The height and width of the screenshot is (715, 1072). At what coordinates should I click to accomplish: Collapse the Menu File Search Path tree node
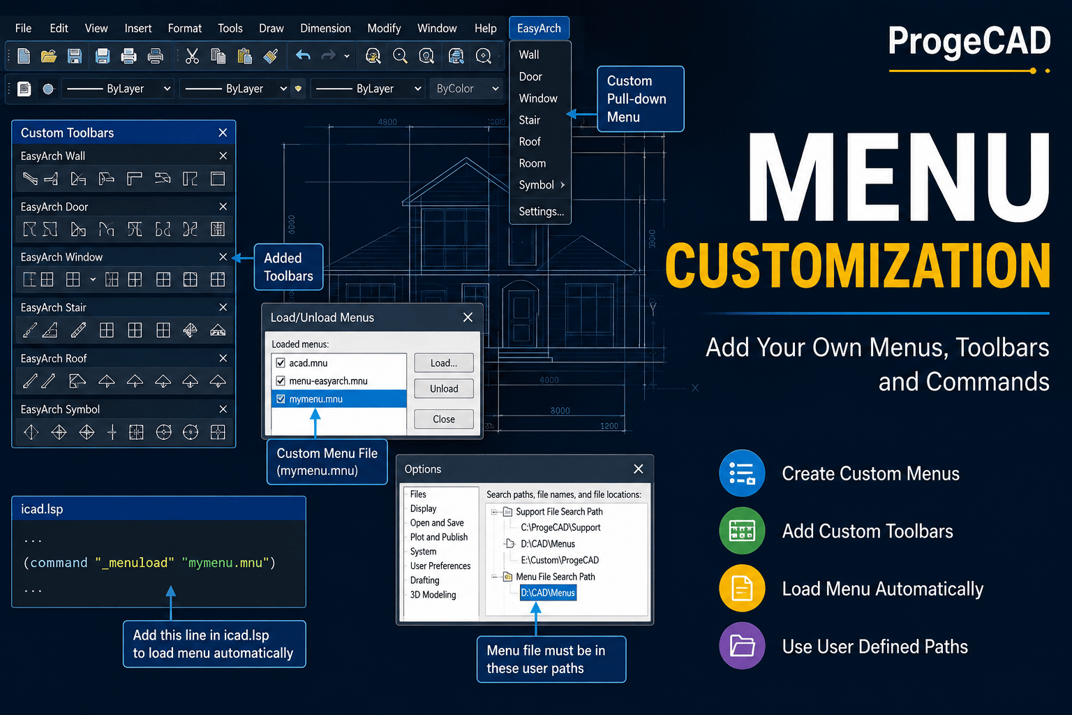(x=495, y=577)
